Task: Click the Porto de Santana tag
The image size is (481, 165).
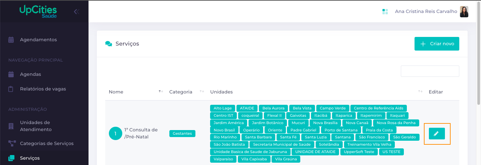Action: (x=341, y=130)
